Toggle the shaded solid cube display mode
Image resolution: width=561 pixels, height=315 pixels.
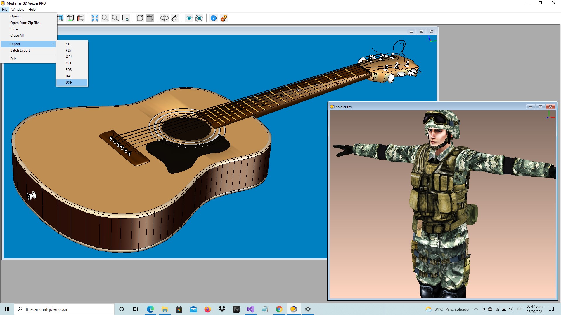[x=150, y=18]
